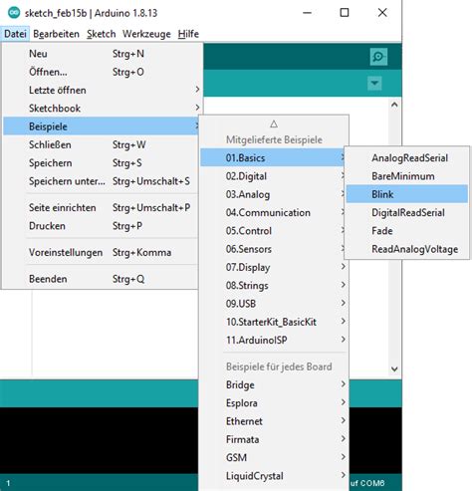Open the 08.Strings examples
472x491 pixels.
[x=274, y=286]
